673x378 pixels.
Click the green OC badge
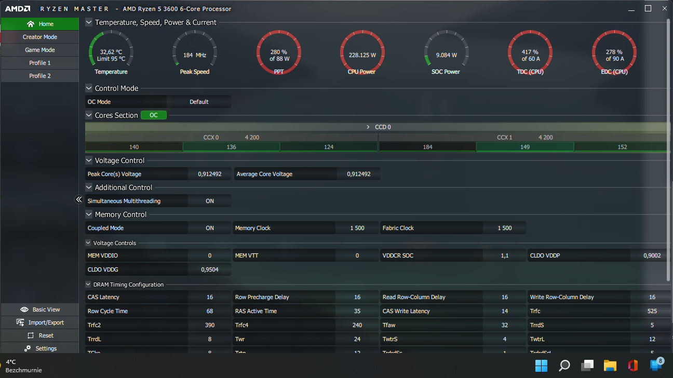click(x=154, y=115)
